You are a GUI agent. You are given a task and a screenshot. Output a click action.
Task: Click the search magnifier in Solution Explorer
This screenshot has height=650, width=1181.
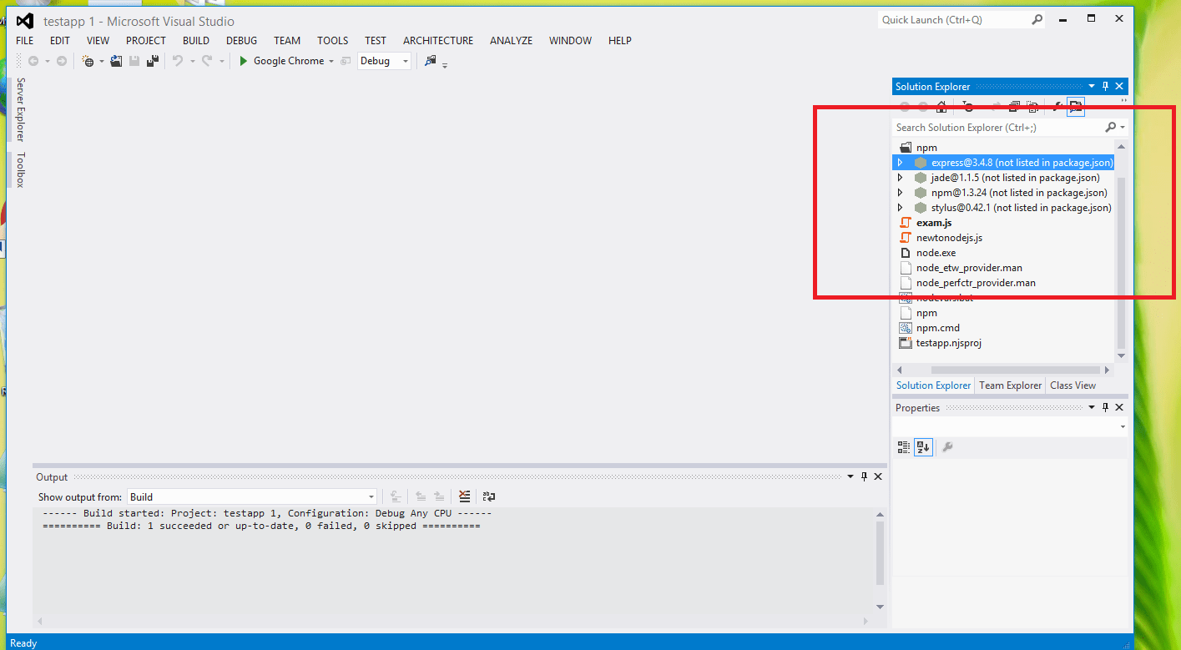tap(1110, 128)
